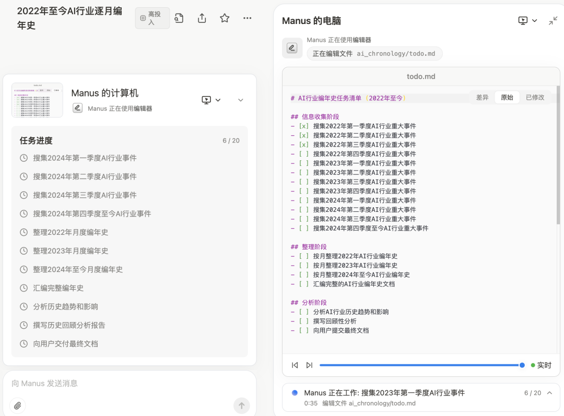The height and width of the screenshot is (416, 564).
Task: Open the share/export icon in the top toolbar
Action: pos(201,18)
